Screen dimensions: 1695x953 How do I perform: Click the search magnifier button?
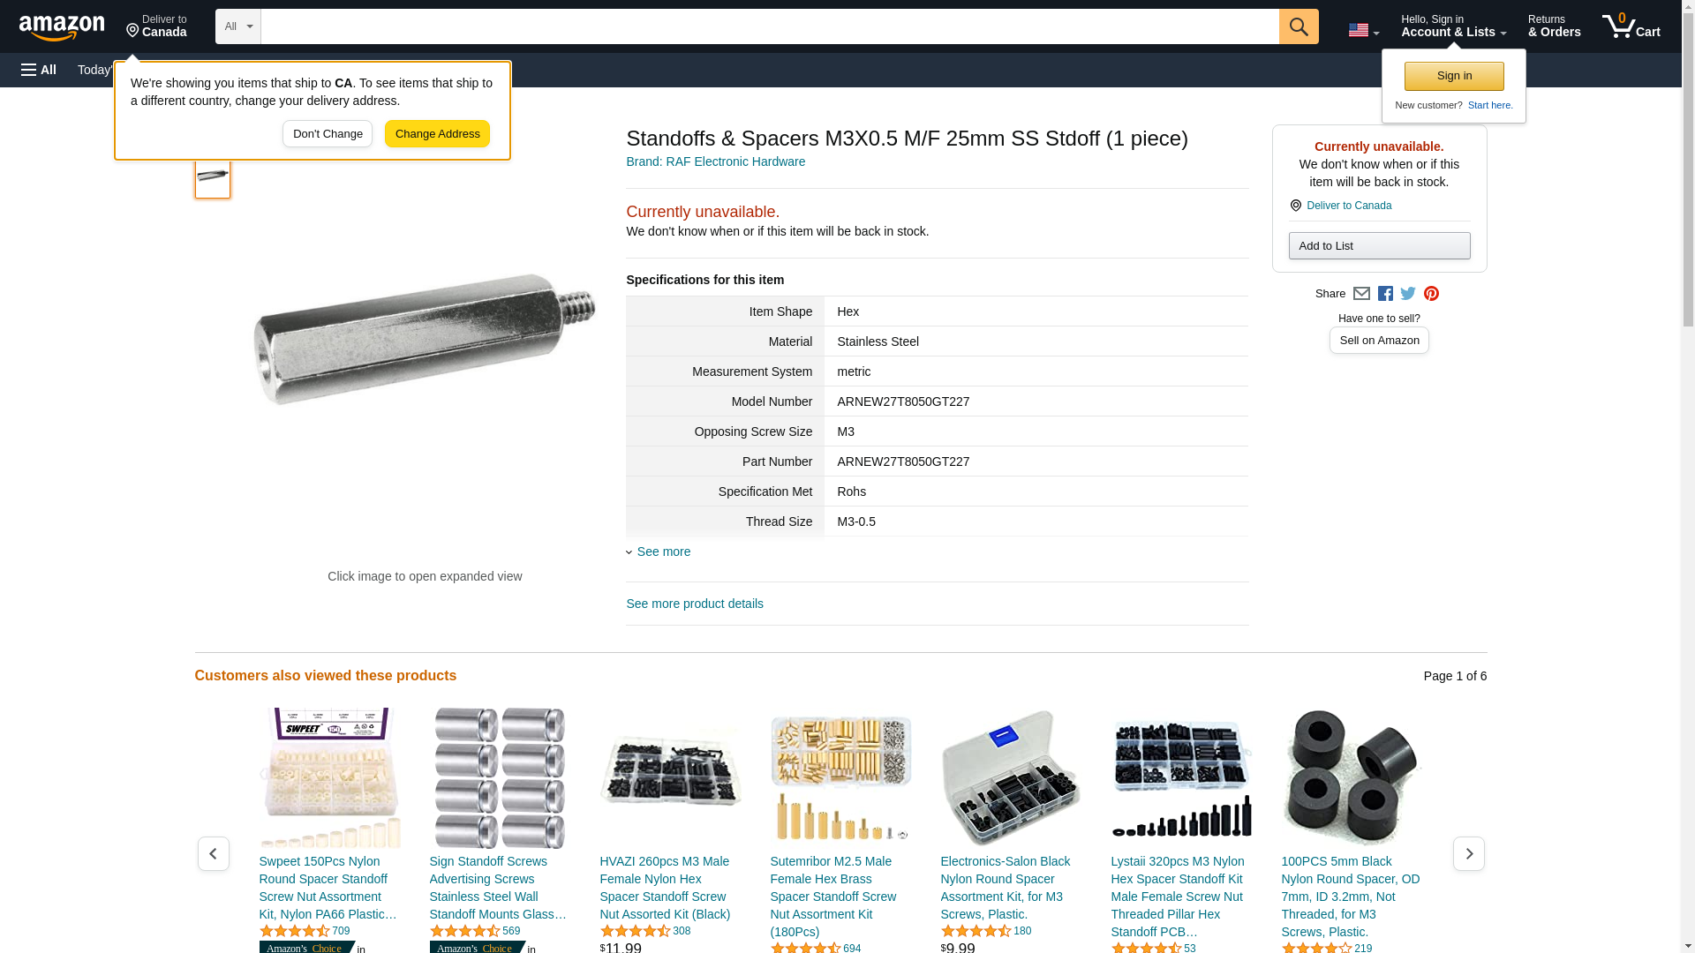click(x=1299, y=26)
